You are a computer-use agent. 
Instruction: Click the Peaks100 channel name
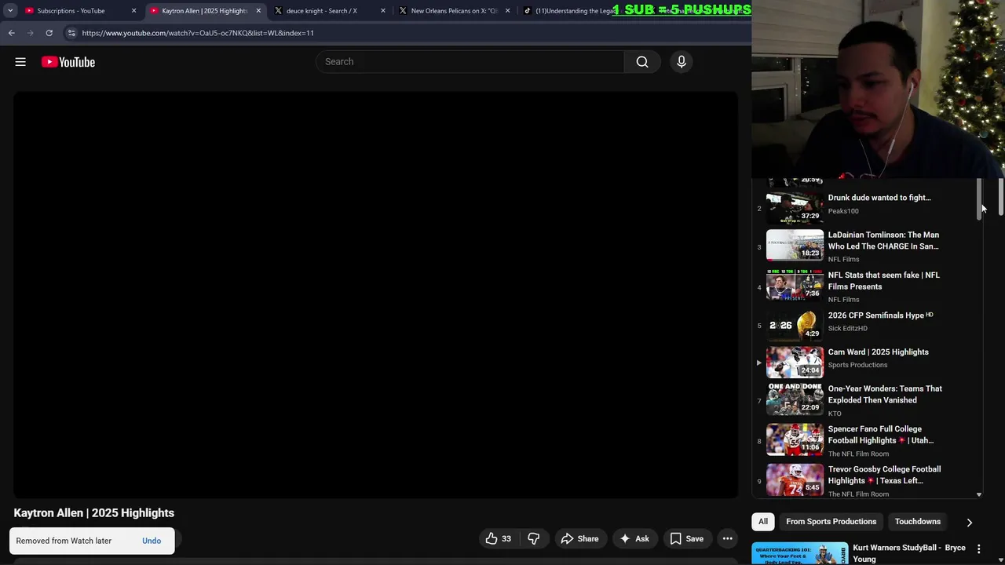(x=843, y=211)
